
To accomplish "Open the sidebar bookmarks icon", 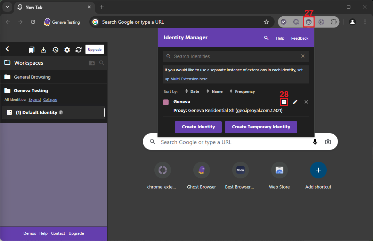I will [31, 50].
